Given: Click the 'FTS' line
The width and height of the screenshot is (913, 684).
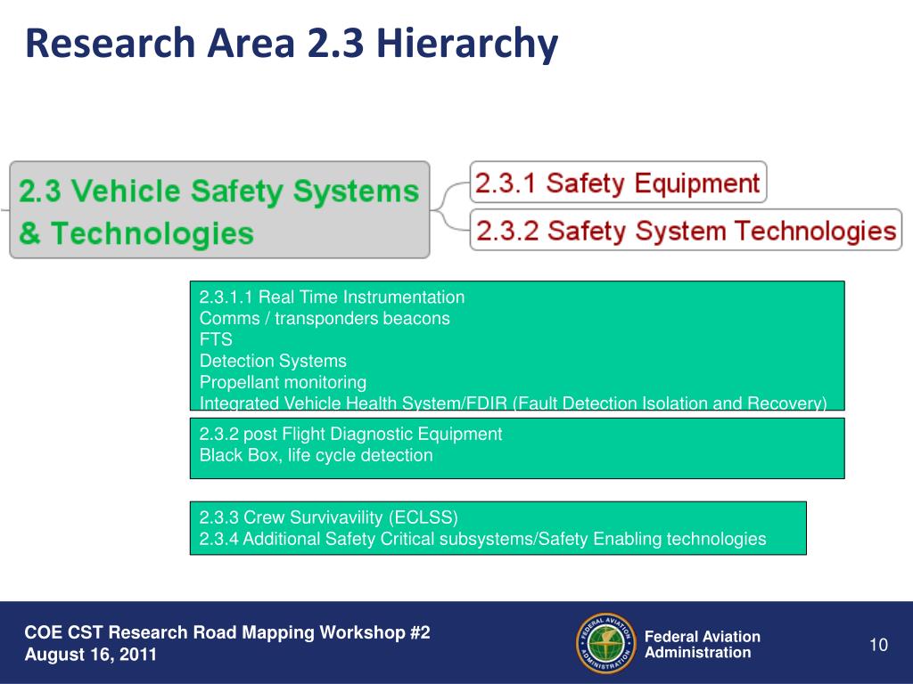Looking at the screenshot, I should (216, 339).
